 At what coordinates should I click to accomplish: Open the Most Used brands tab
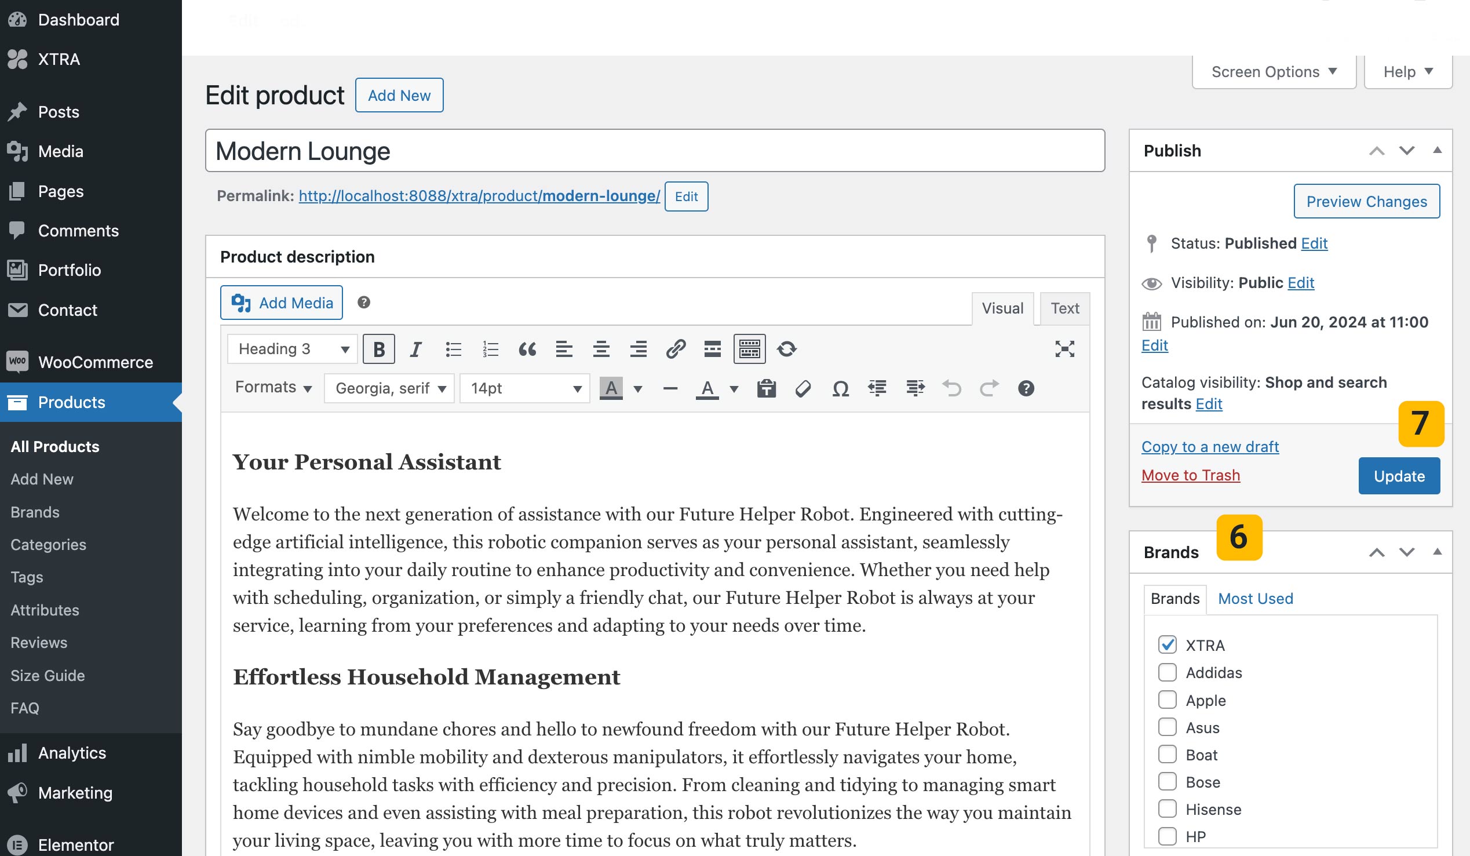1255,598
